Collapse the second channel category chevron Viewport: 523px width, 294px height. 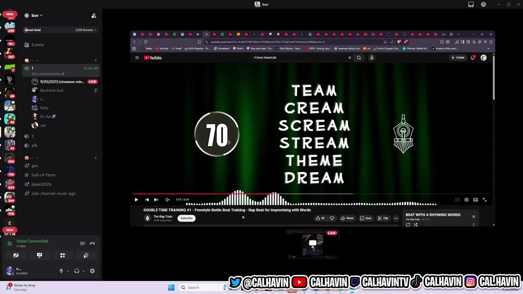(36, 158)
